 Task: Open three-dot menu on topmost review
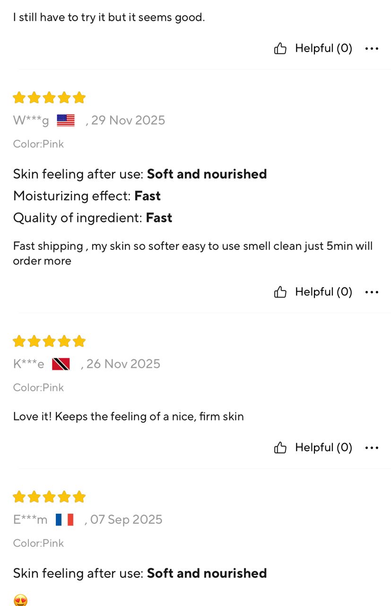pos(372,48)
